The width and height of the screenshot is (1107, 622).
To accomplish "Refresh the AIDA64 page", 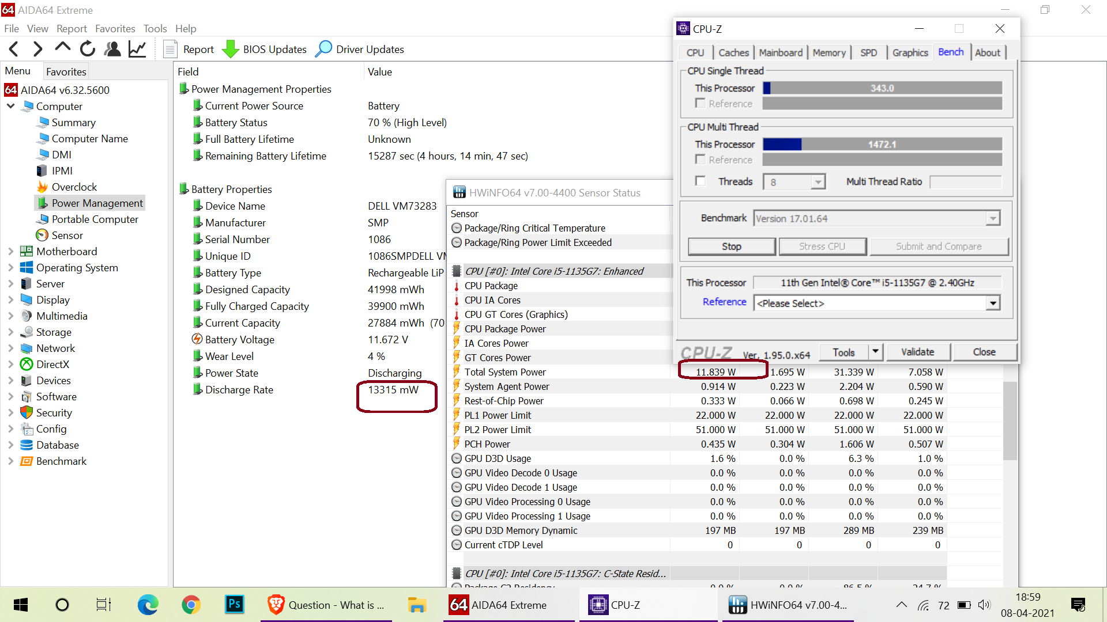I will (x=88, y=49).
